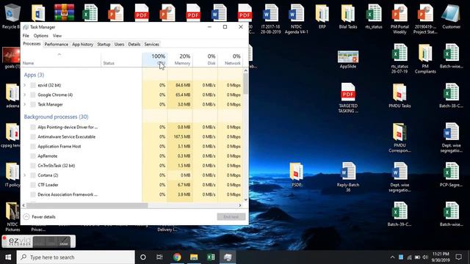Expand the ezvid (32 bit) process group
Image resolution: width=470 pixels, height=264 pixels.
24,85
